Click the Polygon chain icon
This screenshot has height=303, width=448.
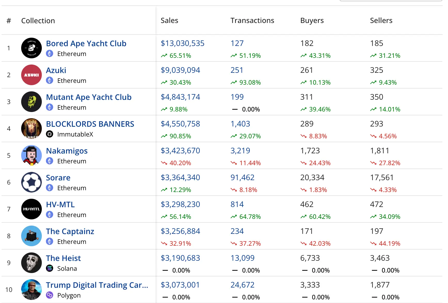pyautogui.click(x=50, y=295)
